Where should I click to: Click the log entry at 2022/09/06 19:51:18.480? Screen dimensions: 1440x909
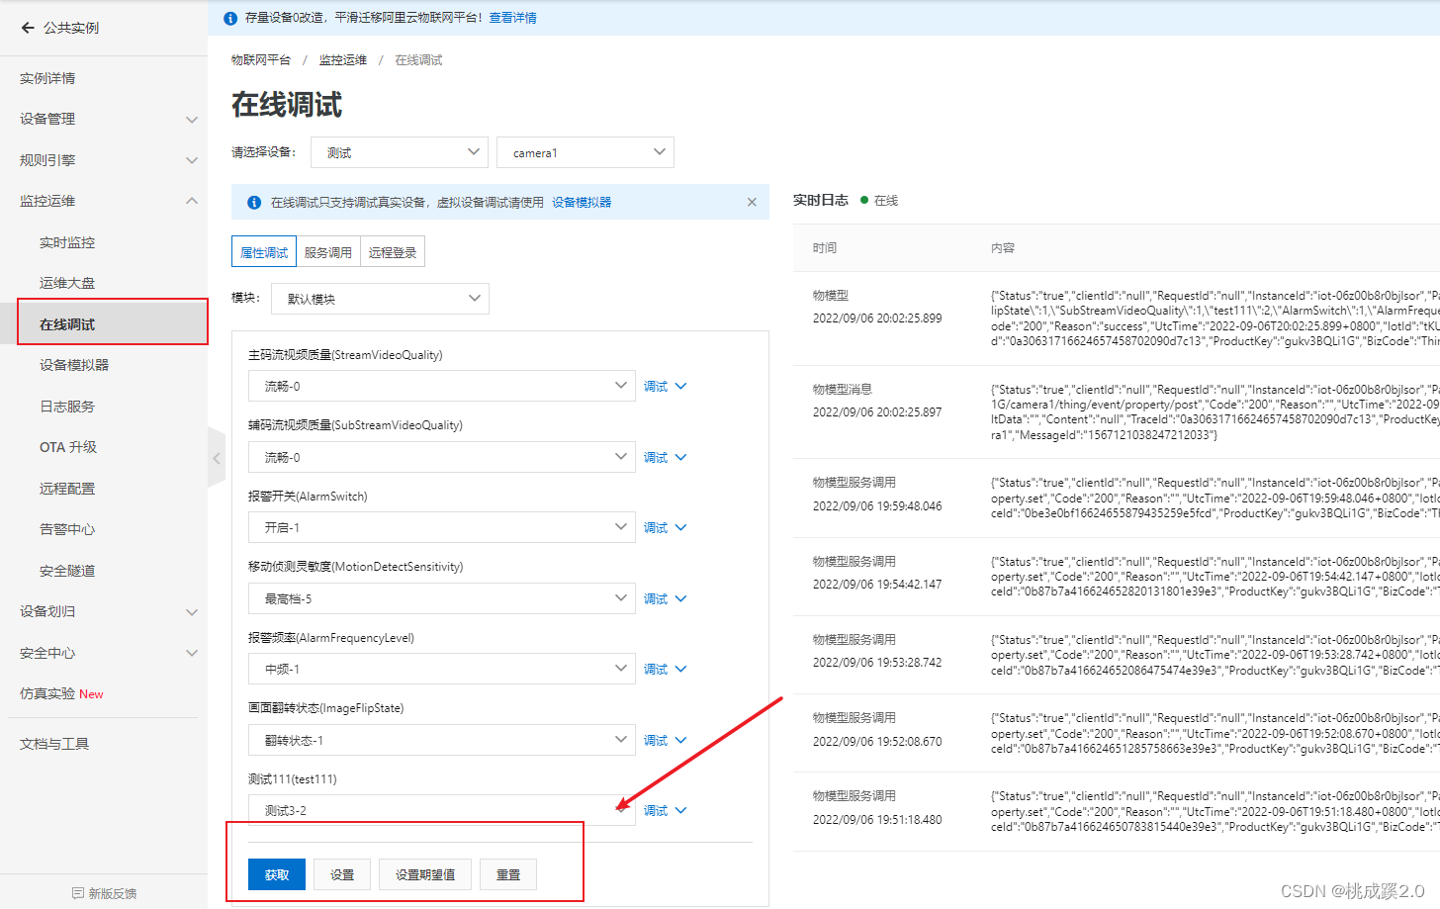[x=1116, y=812]
